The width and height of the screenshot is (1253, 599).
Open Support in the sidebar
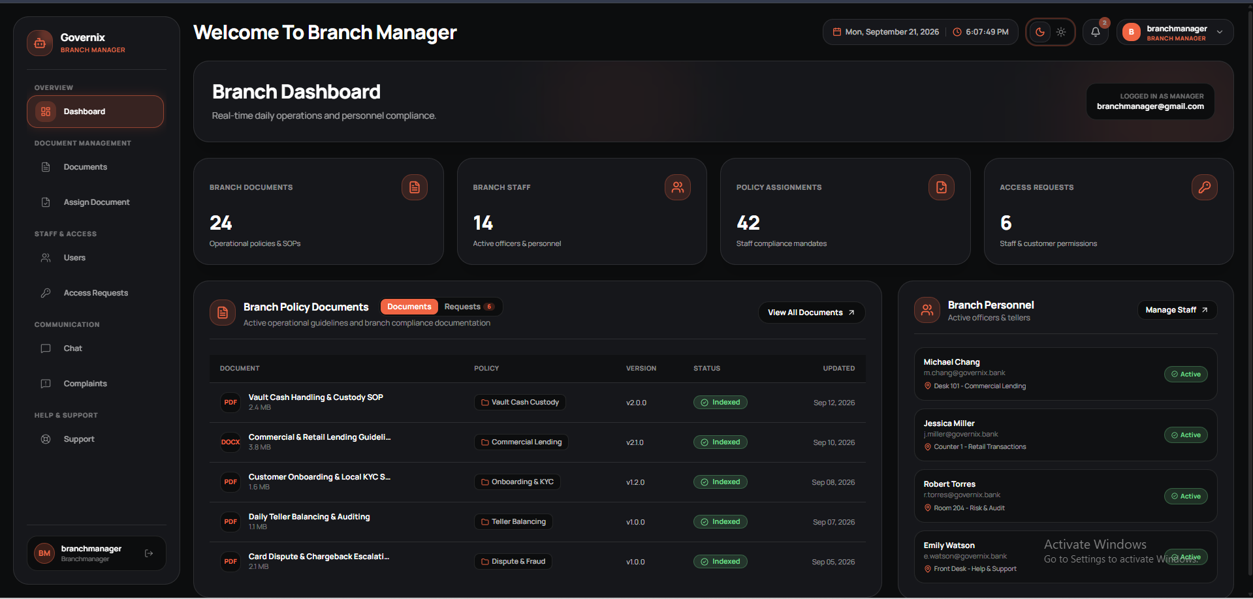pos(95,439)
